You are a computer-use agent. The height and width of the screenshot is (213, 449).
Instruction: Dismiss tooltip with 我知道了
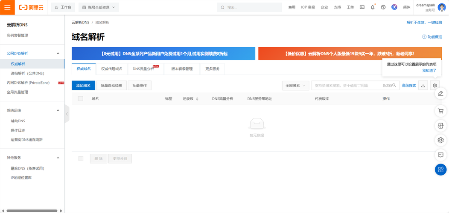[429, 70]
